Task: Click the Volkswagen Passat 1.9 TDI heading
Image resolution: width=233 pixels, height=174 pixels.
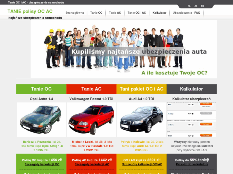Action: point(91,99)
